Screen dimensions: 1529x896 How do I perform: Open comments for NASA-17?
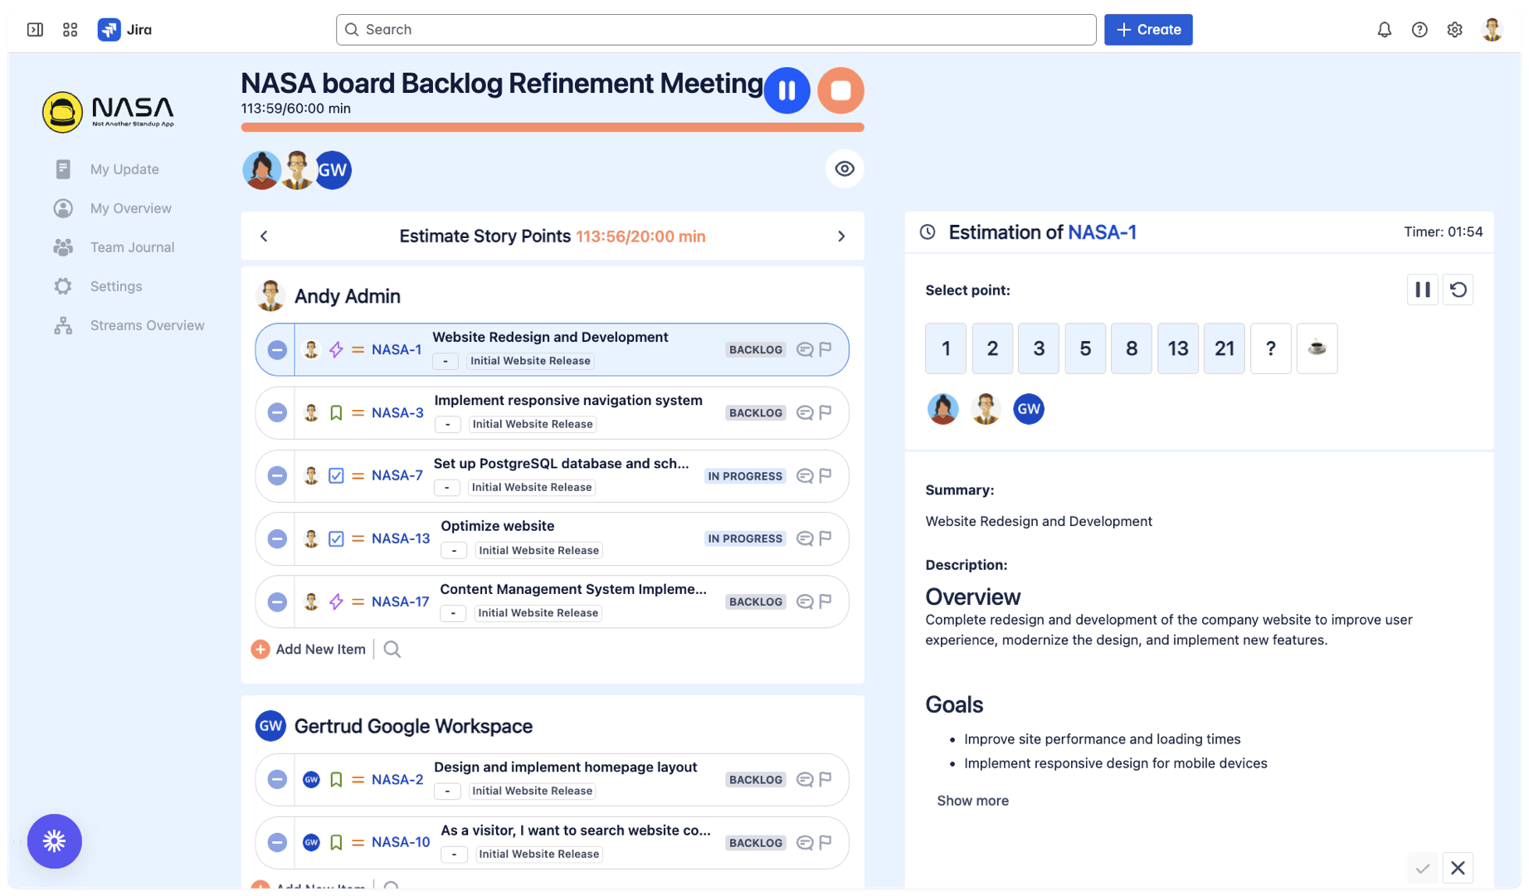(x=804, y=601)
